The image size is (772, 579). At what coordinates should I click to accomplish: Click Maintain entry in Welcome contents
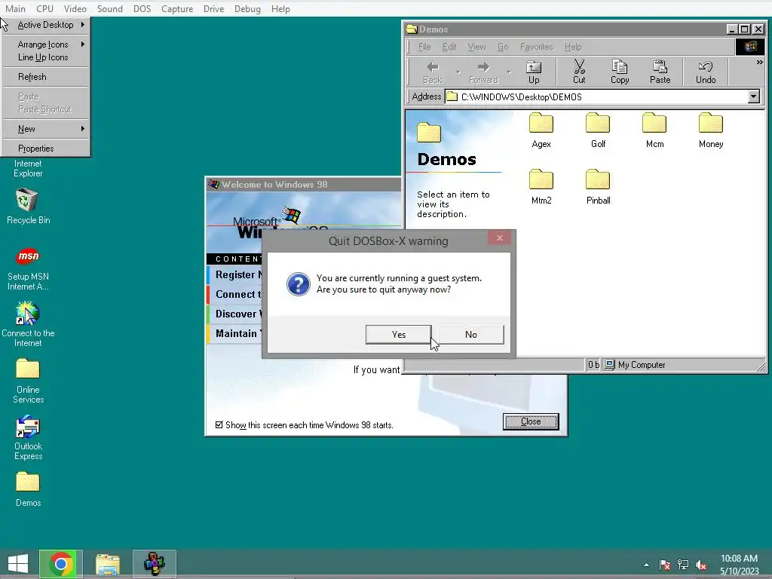click(235, 334)
